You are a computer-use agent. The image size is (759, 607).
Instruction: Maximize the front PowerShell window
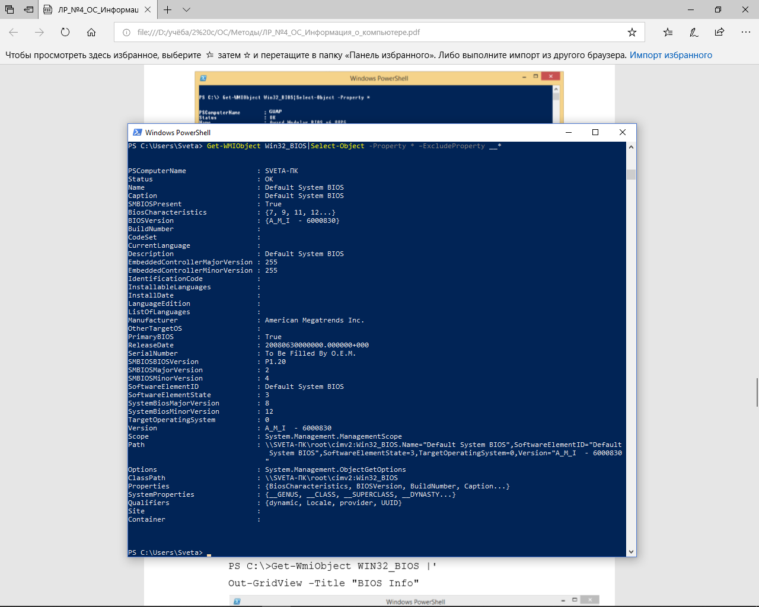pos(595,132)
